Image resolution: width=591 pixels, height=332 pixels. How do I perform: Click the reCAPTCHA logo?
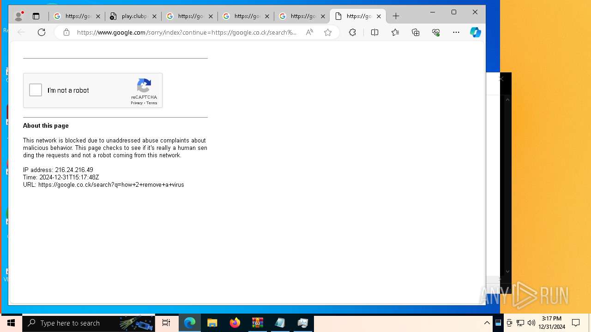144,86
